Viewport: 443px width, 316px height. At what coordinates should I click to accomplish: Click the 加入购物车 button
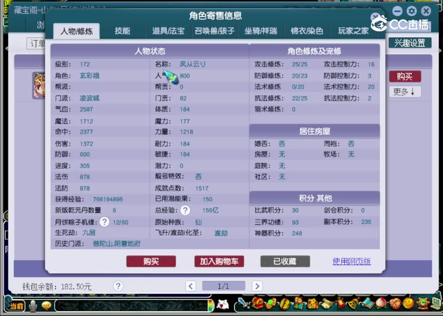pos(219,261)
